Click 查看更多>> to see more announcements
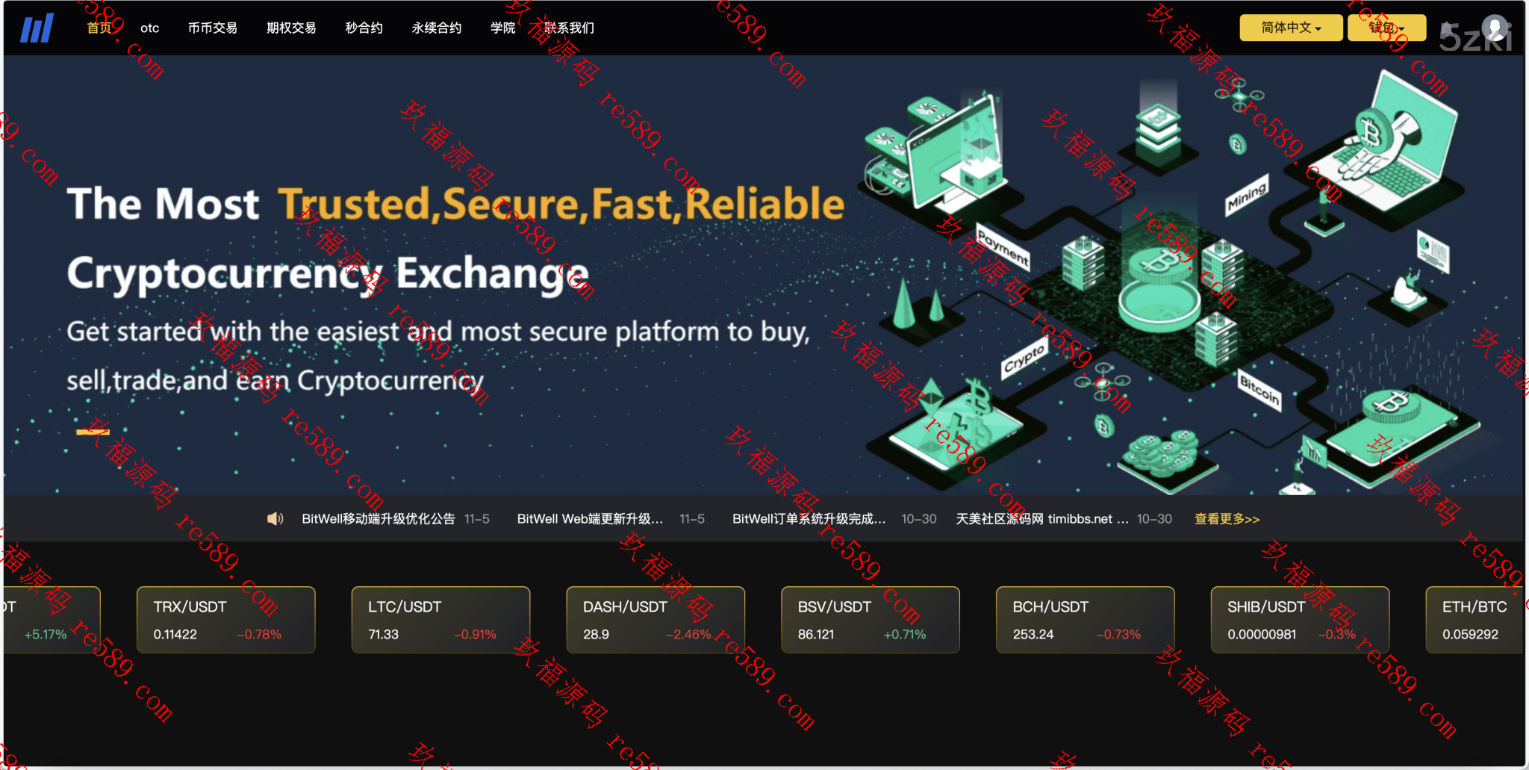This screenshot has height=770, width=1529. (1227, 518)
